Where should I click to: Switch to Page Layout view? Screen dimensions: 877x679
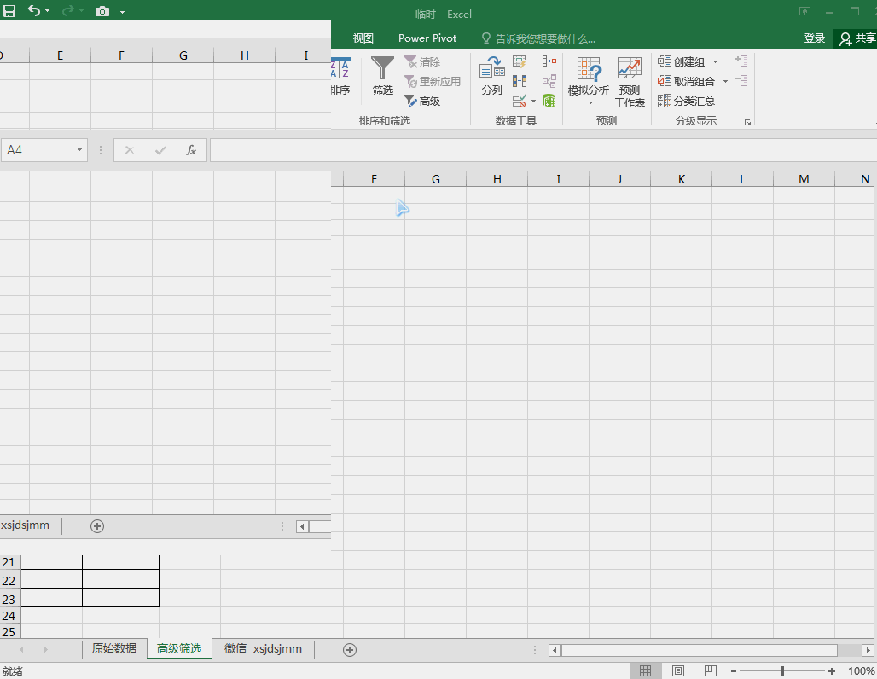(678, 670)
